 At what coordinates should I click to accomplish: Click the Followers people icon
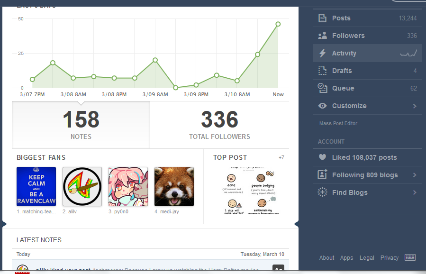pos(323,36)
